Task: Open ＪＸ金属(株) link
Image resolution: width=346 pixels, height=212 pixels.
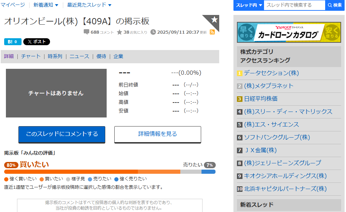Action: (x=261, y=150)
